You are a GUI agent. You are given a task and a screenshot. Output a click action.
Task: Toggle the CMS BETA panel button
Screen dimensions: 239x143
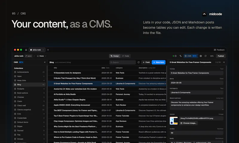(191, 56)
